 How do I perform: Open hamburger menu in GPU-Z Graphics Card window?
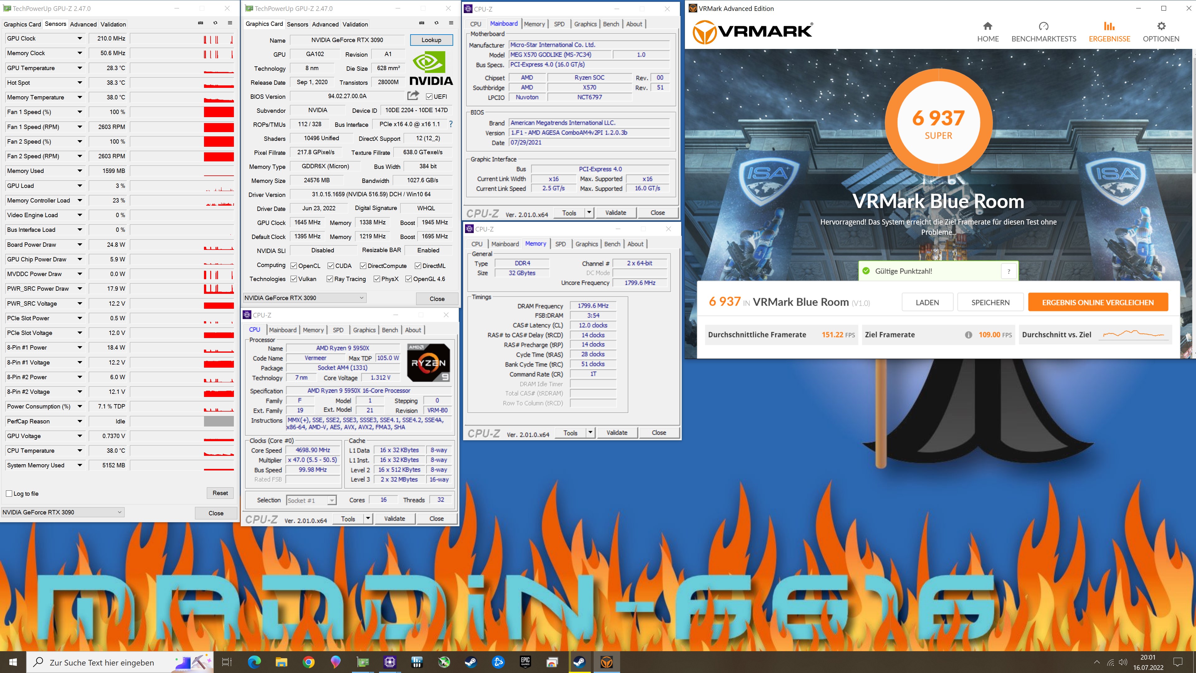pos(451,23)
